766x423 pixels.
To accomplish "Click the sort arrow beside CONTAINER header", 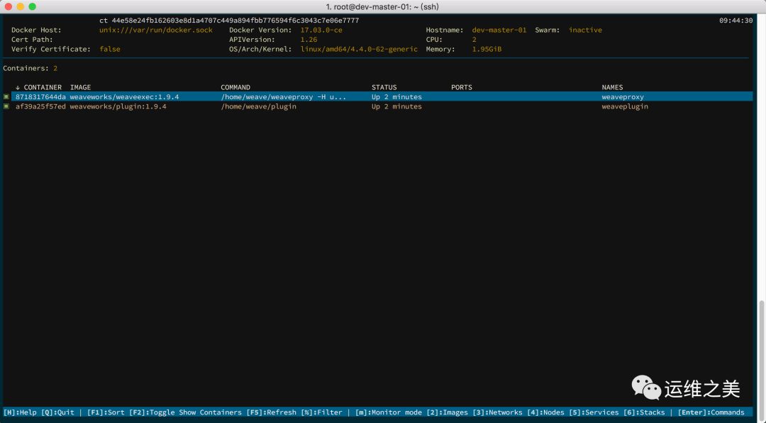I will click(x=18, y=87).
